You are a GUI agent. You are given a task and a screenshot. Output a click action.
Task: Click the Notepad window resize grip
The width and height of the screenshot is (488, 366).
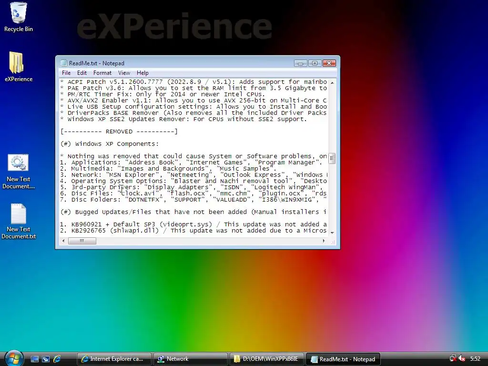click(x=333, y=242)
